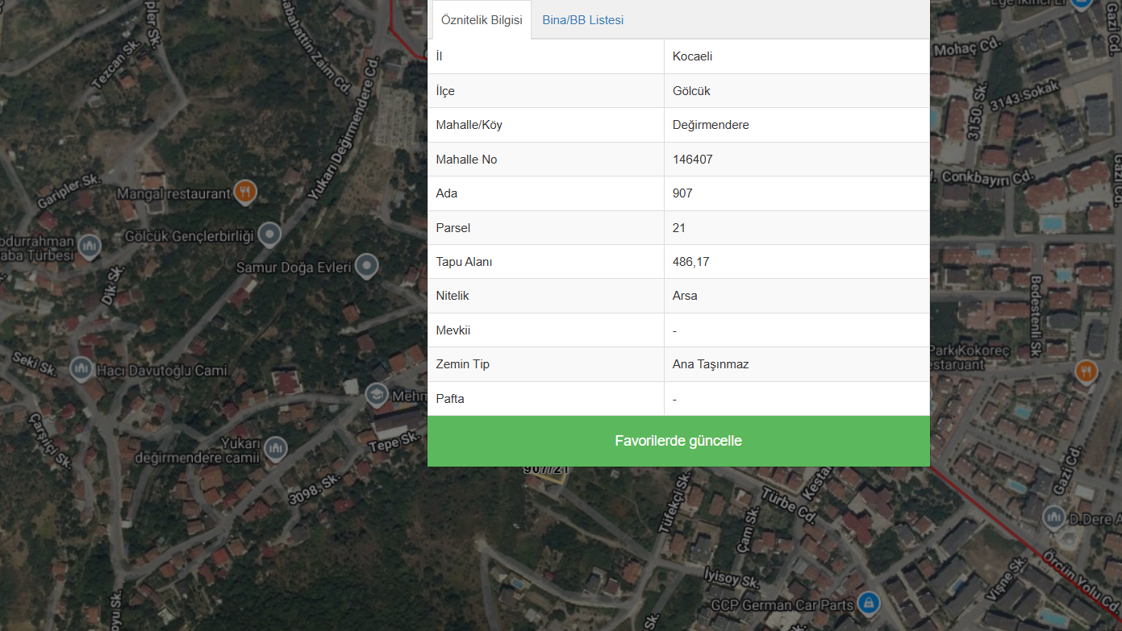The image size is (1122, 631).
Task: Select the Abdurrahman Baba Türbesi marker icon
Action: pos(89,245)
